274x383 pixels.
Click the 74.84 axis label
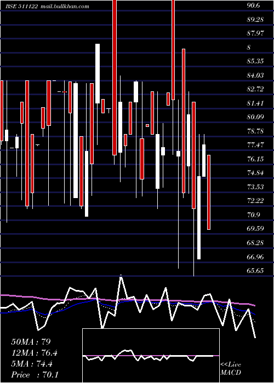coord(255,173)
